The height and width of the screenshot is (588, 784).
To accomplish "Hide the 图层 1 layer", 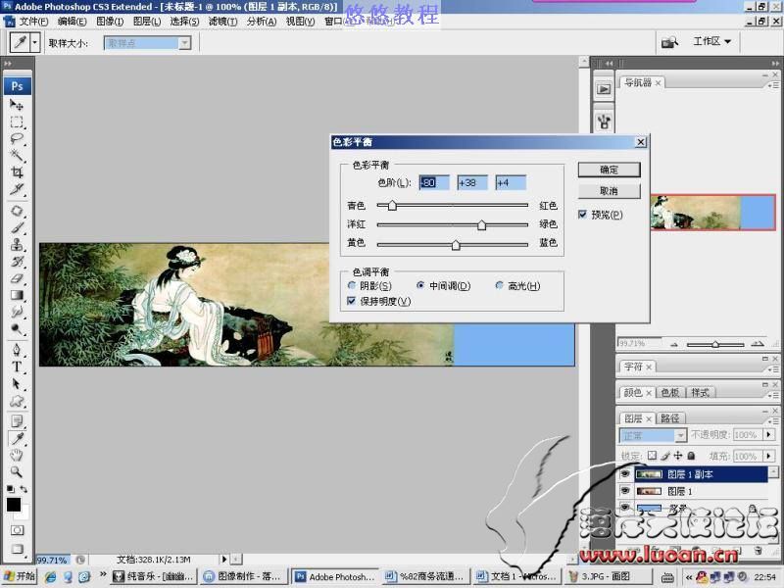I will [625, 492].
